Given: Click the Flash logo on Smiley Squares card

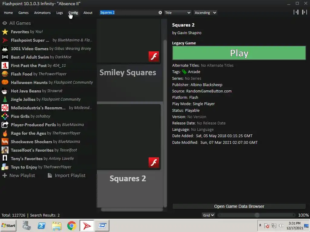Looking at the screenshot, I should (154, 56).
